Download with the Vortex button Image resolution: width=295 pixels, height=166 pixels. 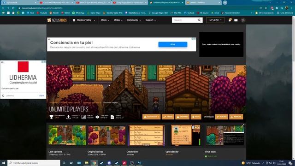[221, 117]
